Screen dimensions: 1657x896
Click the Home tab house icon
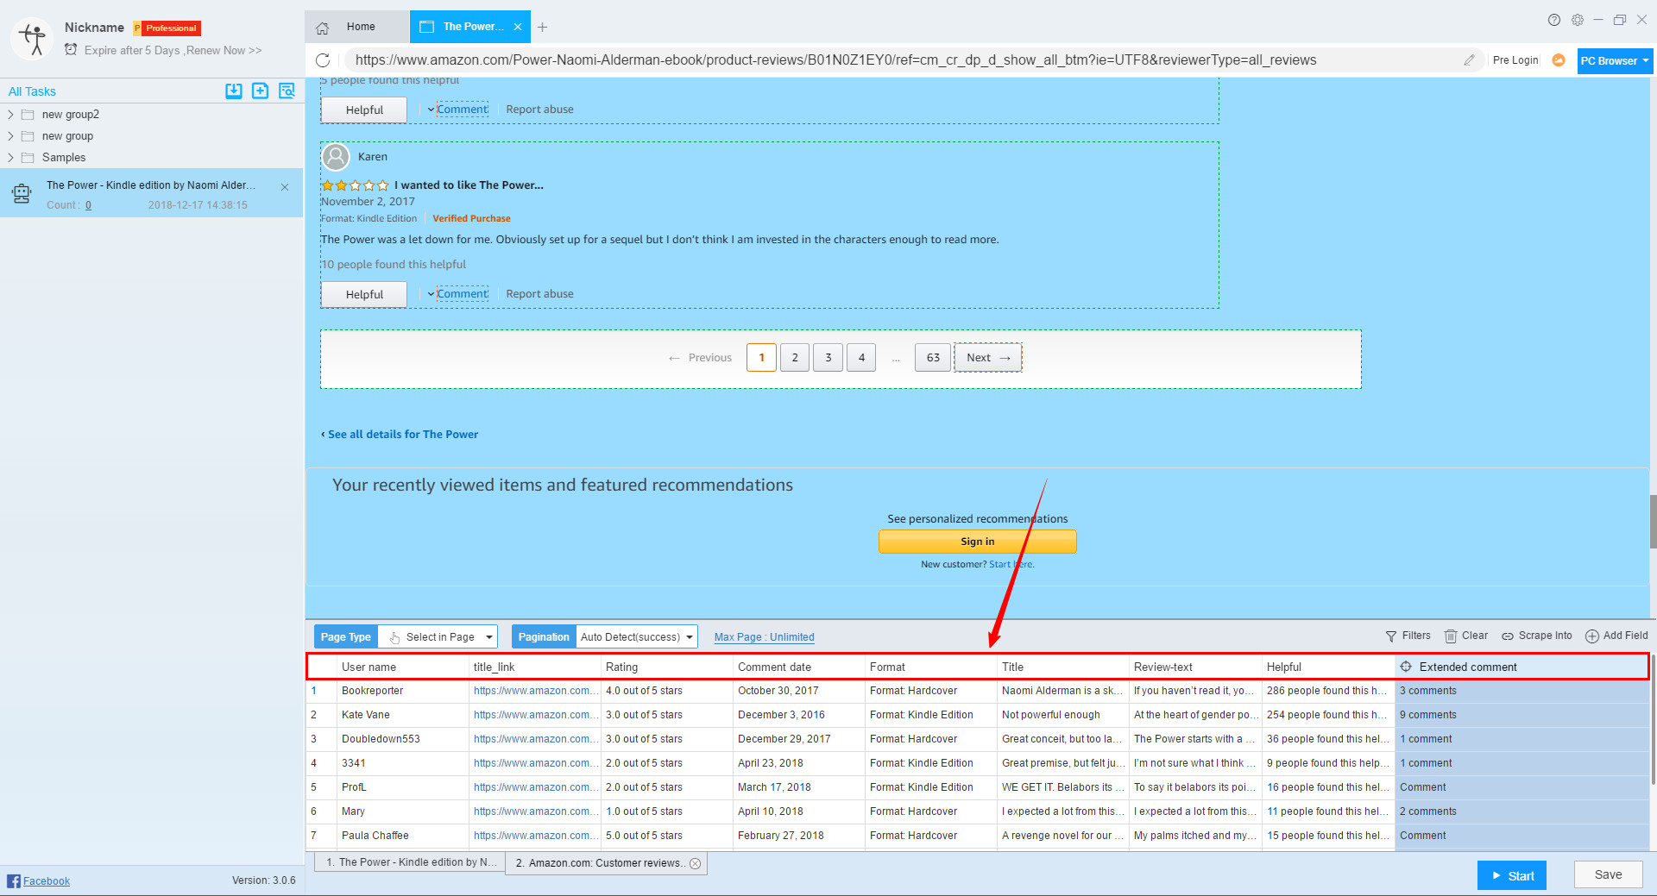323,28
